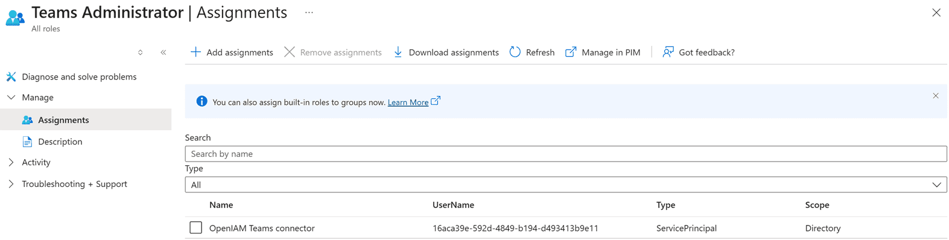949x240 pixels.
Task: Open Manage in PIM external link icon
Action: pos(571,52)
